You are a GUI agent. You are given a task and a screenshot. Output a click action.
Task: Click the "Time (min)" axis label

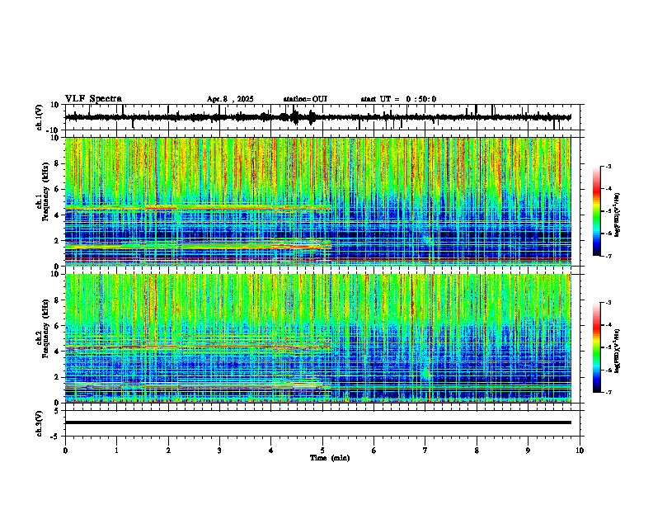pyautogui.click(x=330, y=458)
